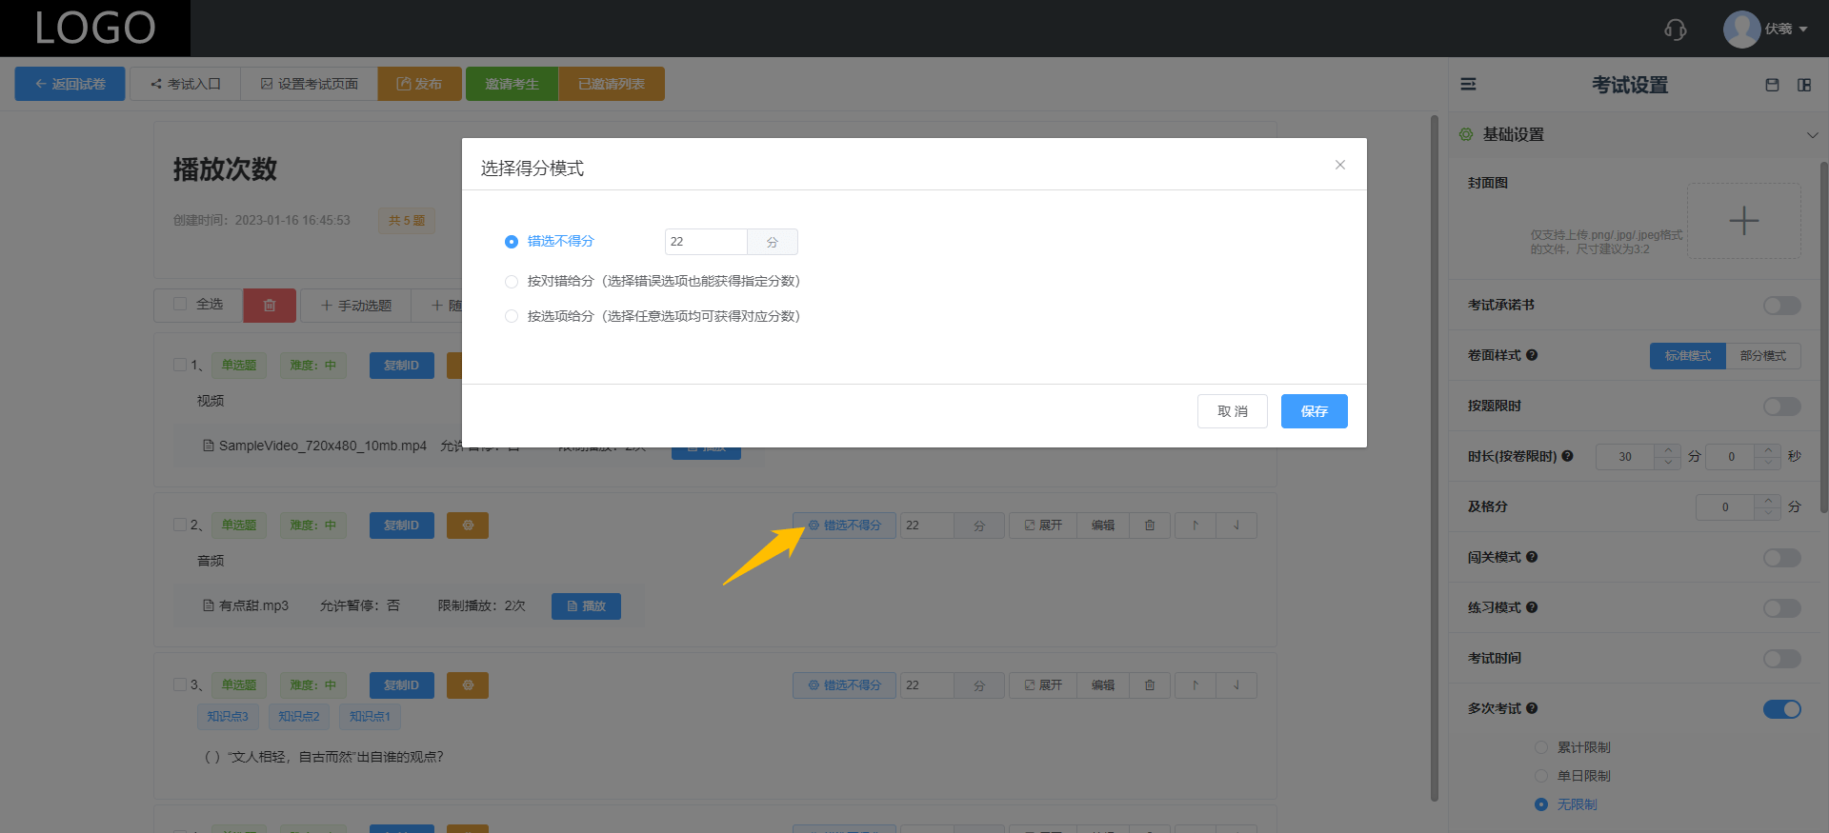This screenshot has width=1829, height=833.
Task: Open the user avatar dropdown 伏羲
Action: tap(1765, 30)
